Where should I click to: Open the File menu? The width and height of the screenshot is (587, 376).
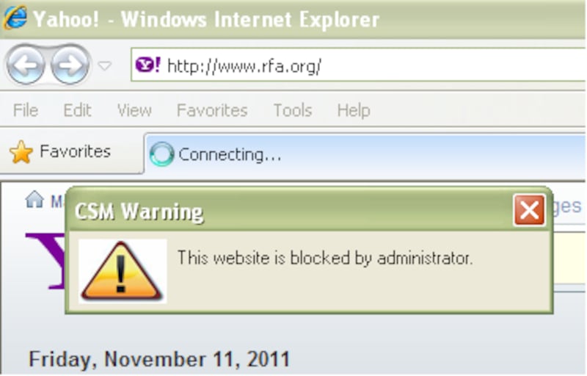(x=26, y=110)
